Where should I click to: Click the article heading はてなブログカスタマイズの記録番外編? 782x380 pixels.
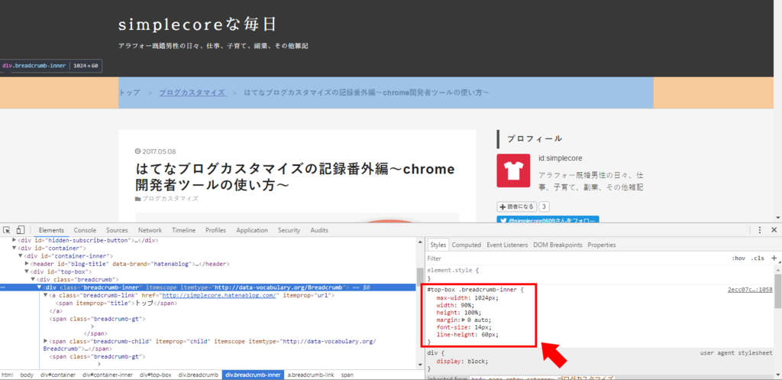[296, 177]
